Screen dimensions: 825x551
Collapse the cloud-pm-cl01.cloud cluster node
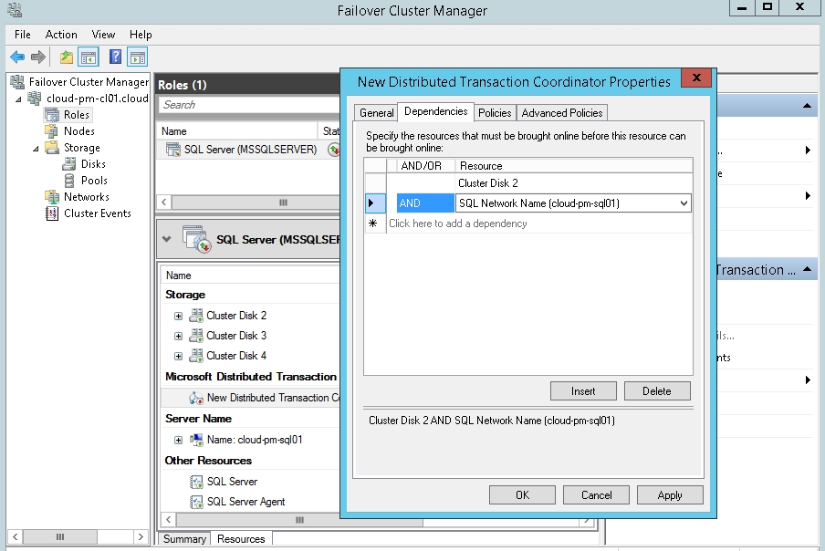[18, 99]
